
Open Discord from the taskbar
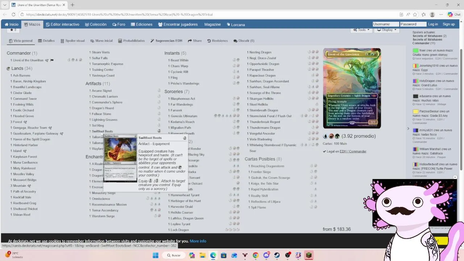tap(266, 255)
